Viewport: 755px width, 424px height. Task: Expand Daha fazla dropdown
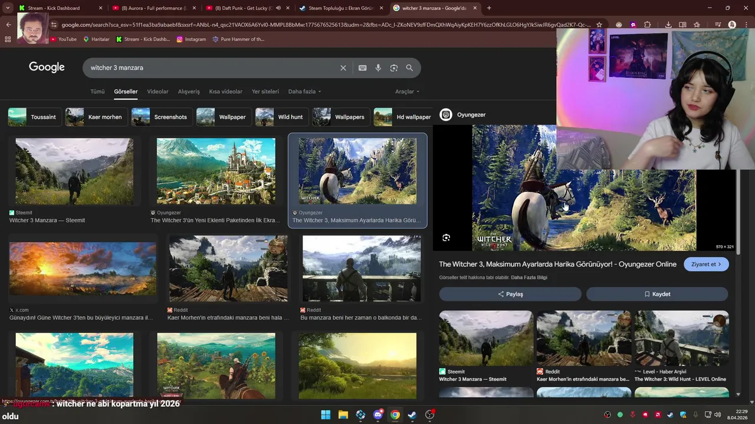coord(304,91)
